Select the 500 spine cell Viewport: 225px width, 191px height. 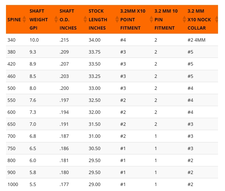[11, 88]
